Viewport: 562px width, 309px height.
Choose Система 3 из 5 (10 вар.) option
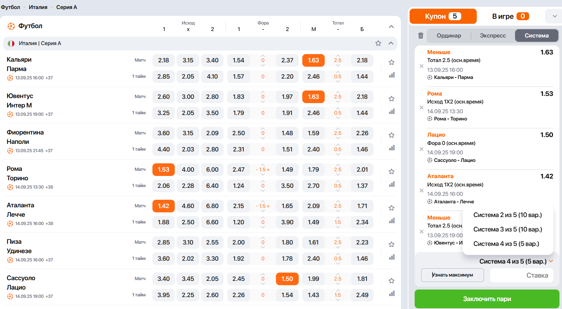(x=507, y=229)
